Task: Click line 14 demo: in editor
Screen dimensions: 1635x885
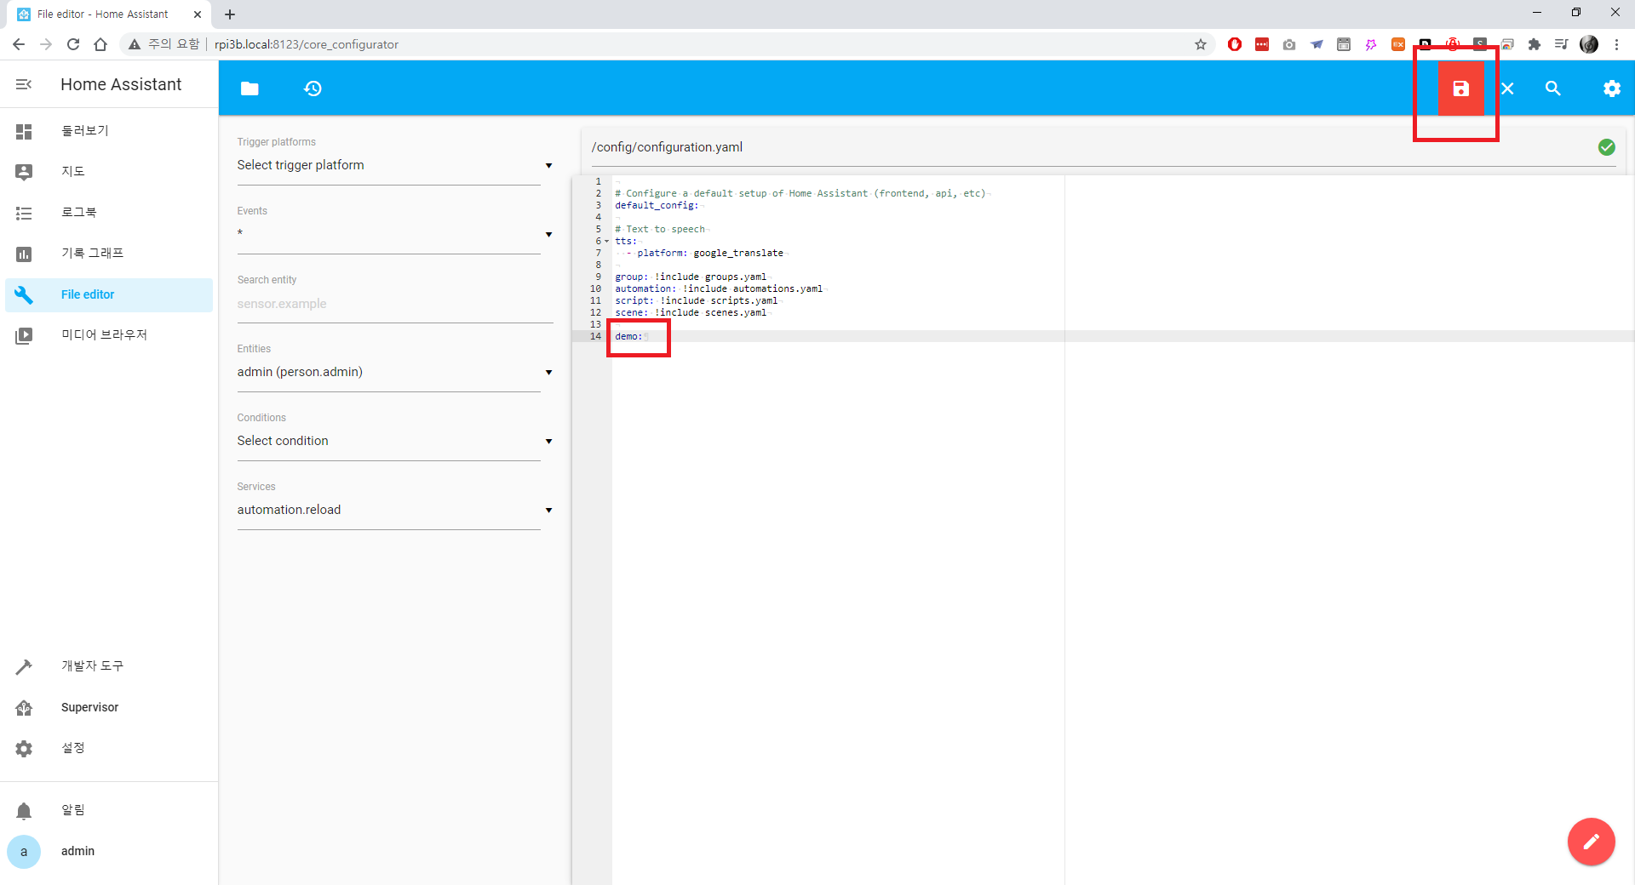Action: pyautogui.click(x=629, y=336)
